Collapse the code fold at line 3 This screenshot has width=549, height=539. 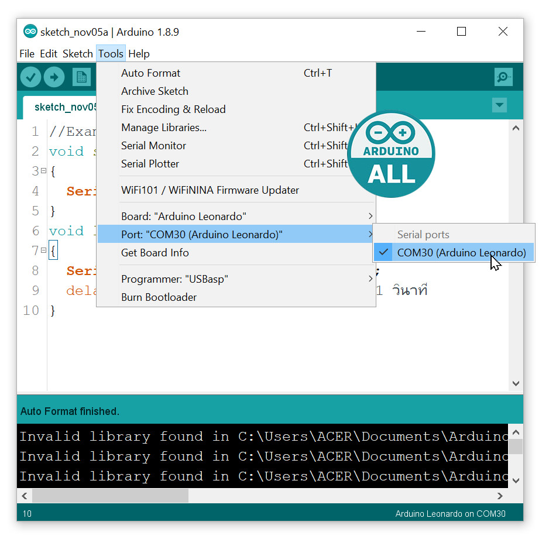click(43, 171)
